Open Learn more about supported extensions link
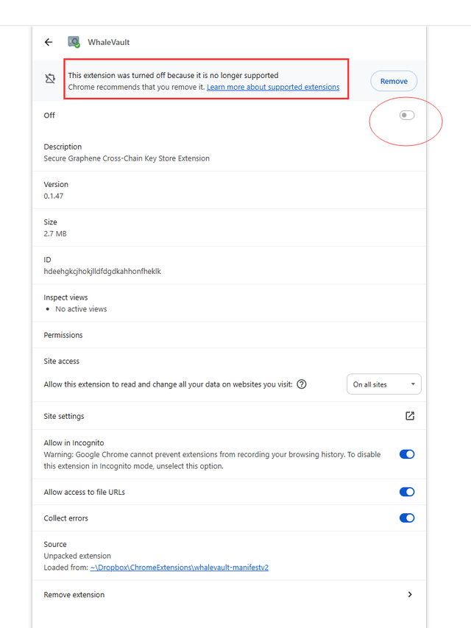Viewport: 471px width, 628px height. click(273, 87)
